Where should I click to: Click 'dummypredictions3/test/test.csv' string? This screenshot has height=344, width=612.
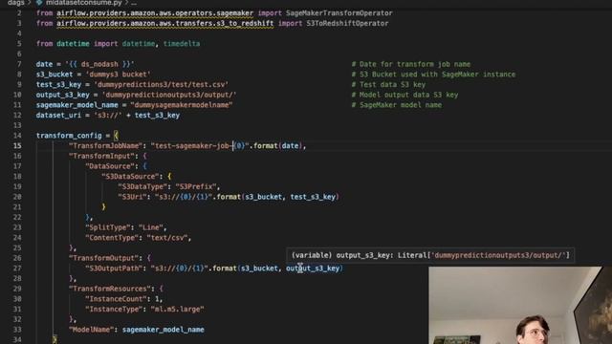point(161,85)
